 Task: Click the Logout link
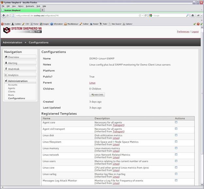tap(195, 31)
